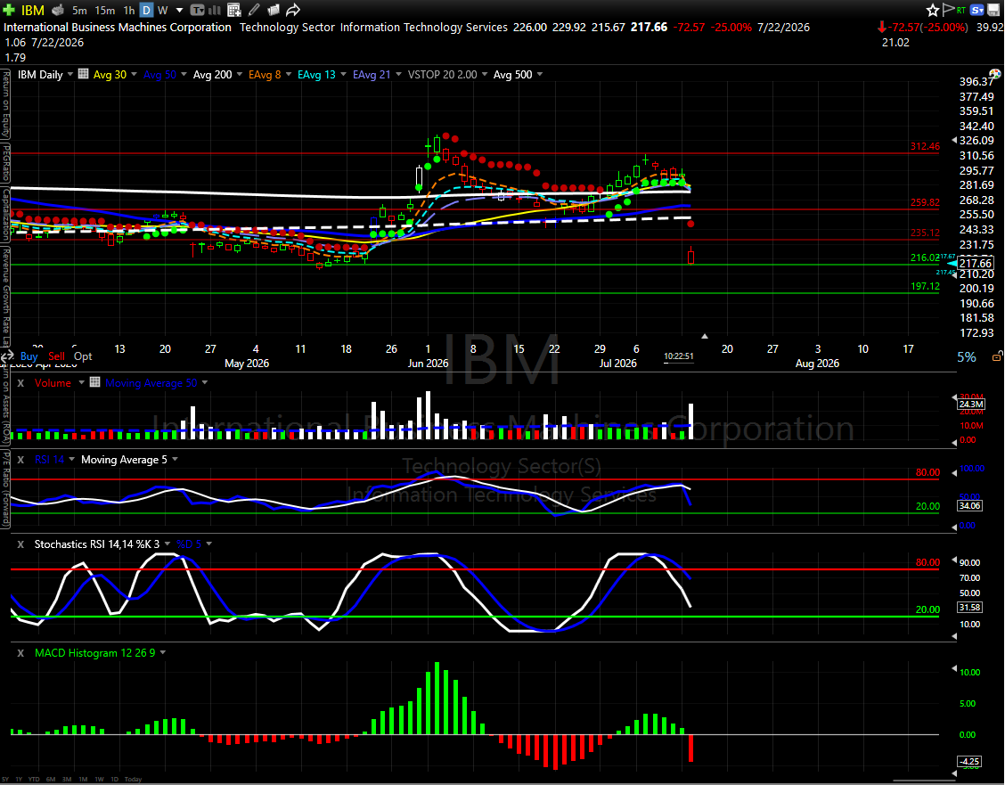The width and height of the screenshot is (1005, 785).
Task: Set chart range to 6M
Action: 51,780
